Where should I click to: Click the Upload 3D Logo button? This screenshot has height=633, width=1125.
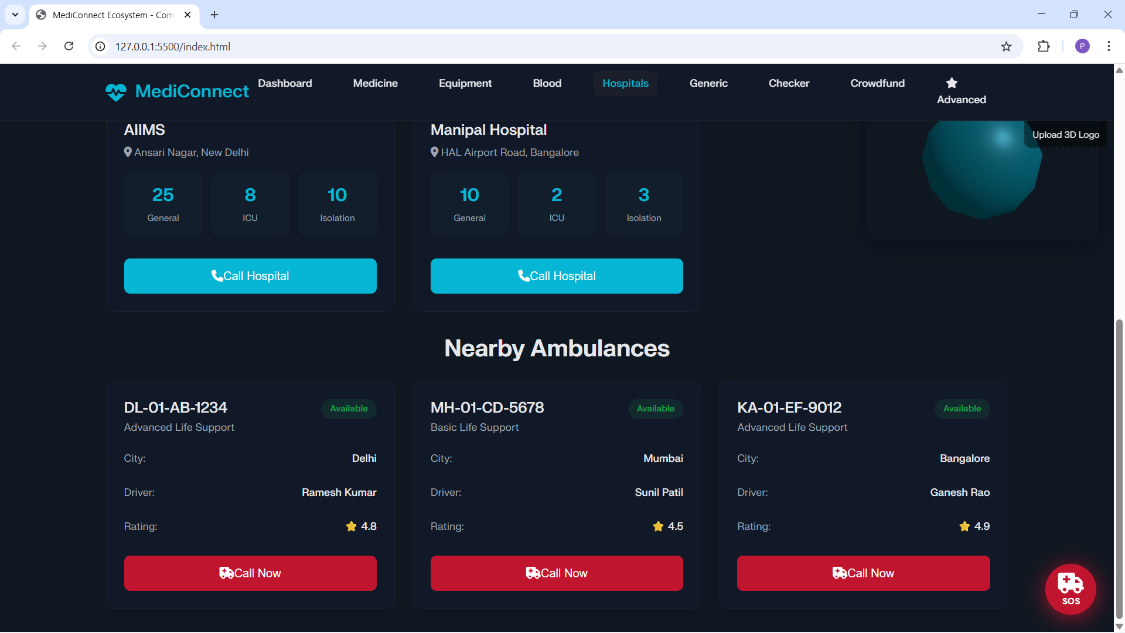click(x=1065, y=135)
